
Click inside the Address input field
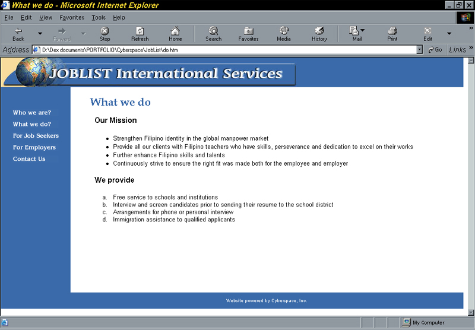[x=224, y=50]
